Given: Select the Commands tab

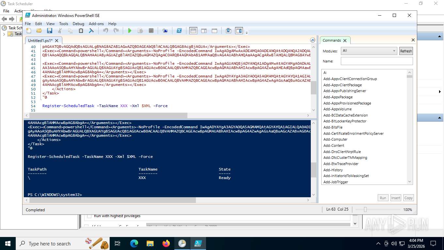Looking at the screenshot, I should click(x=332, y=40).
